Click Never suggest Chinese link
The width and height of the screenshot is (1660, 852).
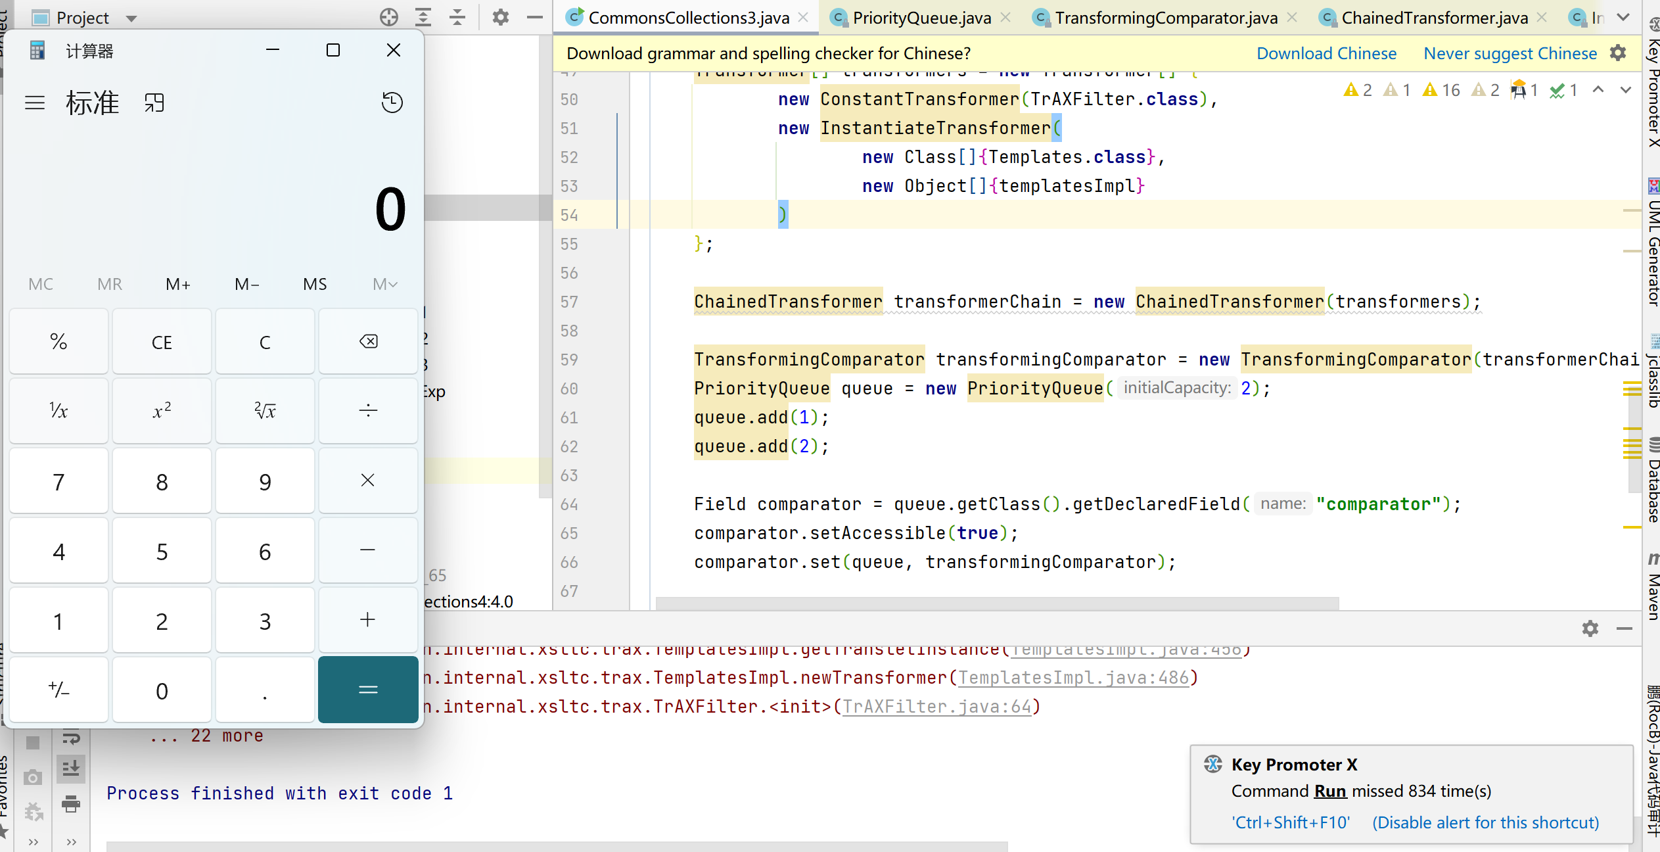pos(1510,53)
